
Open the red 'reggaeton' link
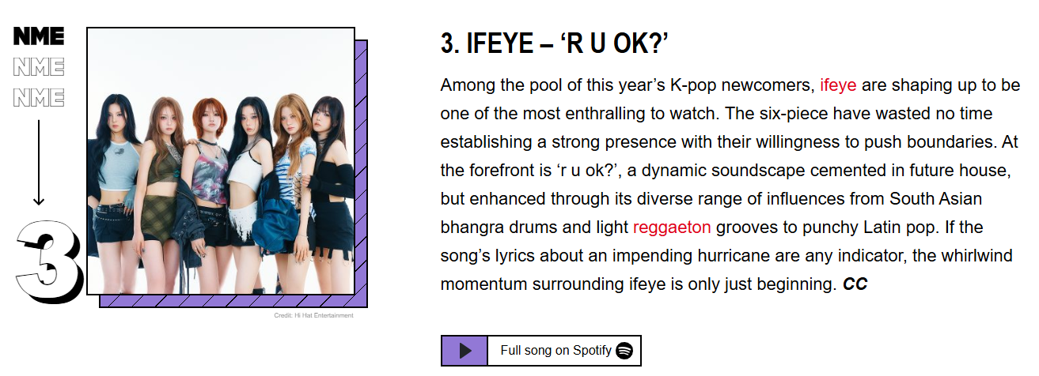pyautogui.click(x=672, y=227)
